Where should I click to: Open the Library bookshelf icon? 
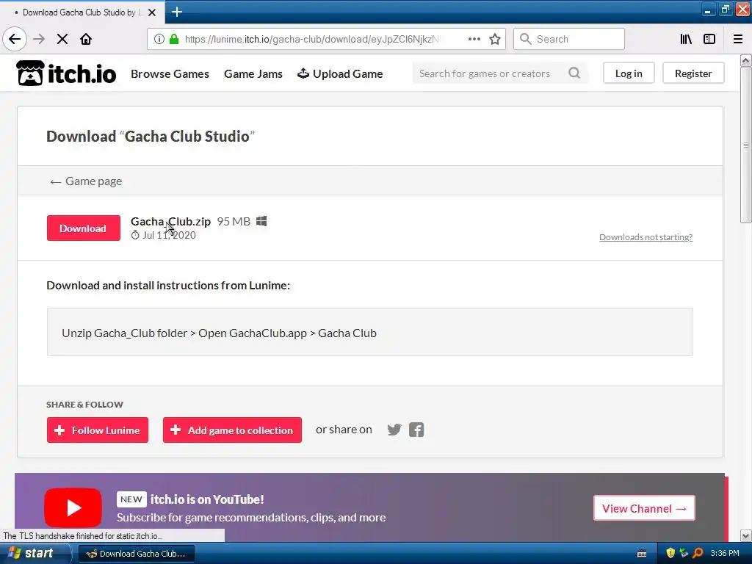point(686,39)
